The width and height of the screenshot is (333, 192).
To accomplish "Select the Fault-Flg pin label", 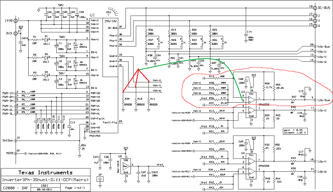I will point(110,123).
